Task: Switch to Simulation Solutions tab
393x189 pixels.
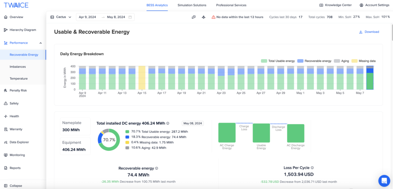Action: [x=192, y=5]
